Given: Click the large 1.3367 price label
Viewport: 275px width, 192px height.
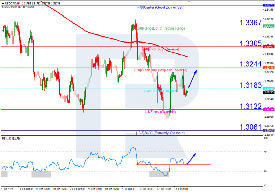Looking at the screenshot, I should click(x=250, y=23).
